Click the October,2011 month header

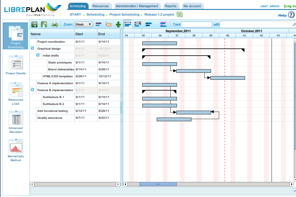click(x=251, y=31)
